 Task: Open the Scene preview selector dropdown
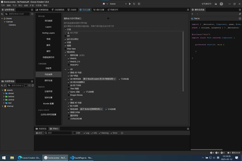[118, 4]
